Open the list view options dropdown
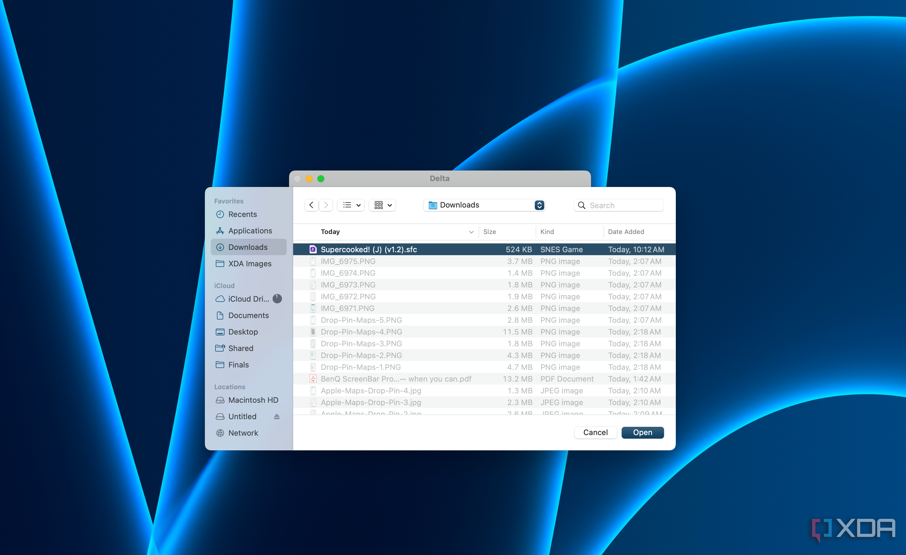 pyautogui.click(x=351, y=205)
